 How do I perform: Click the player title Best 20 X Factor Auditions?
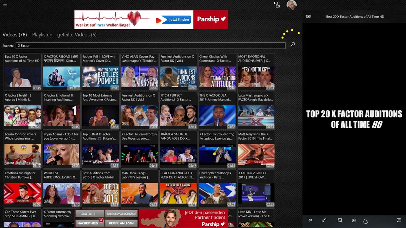[x=355, y=17]
